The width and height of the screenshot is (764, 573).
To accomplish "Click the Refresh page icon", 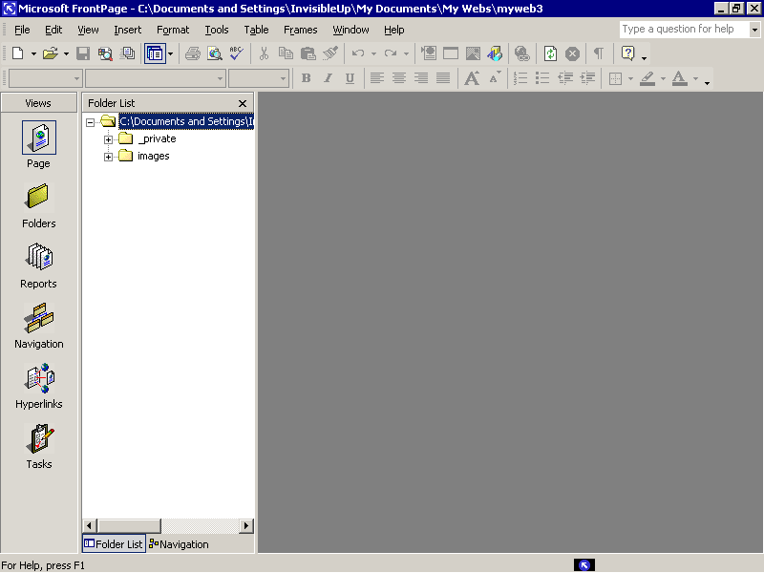I will pos(551,53).
